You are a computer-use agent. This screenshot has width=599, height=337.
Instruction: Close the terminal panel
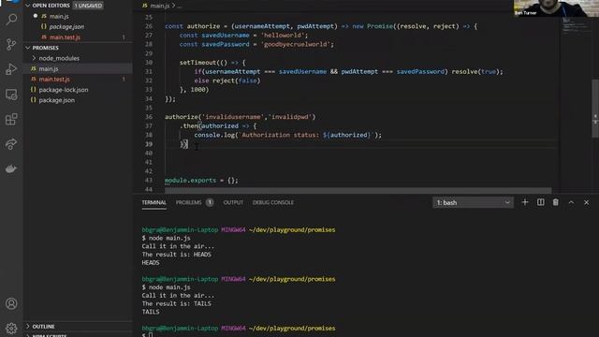[x=587, y=202]
